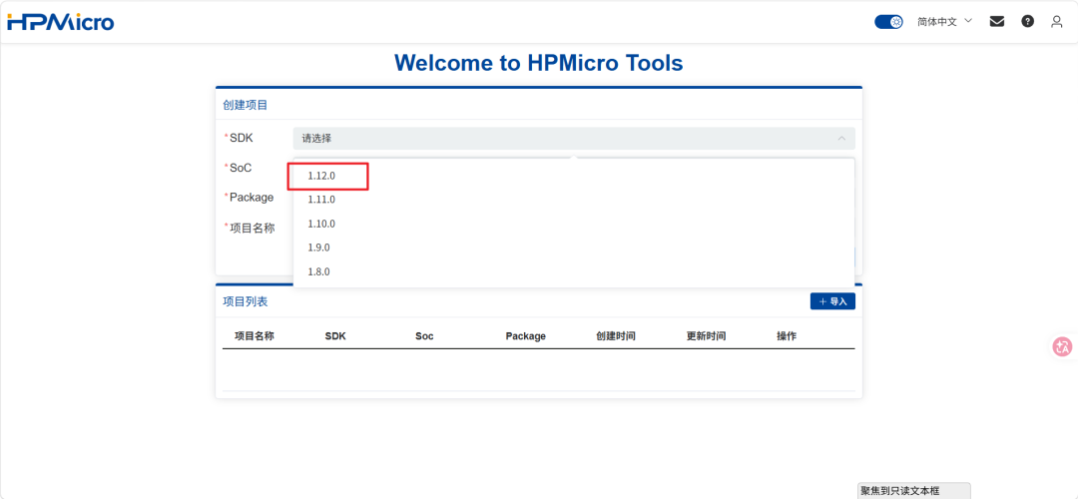1078x499 pixels.
Task: Open the mail messages icon
Action: point(997,21)
